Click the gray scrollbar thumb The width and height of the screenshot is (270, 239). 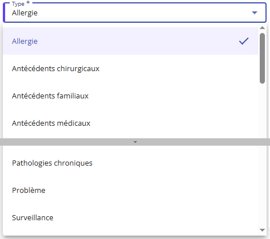262,58
